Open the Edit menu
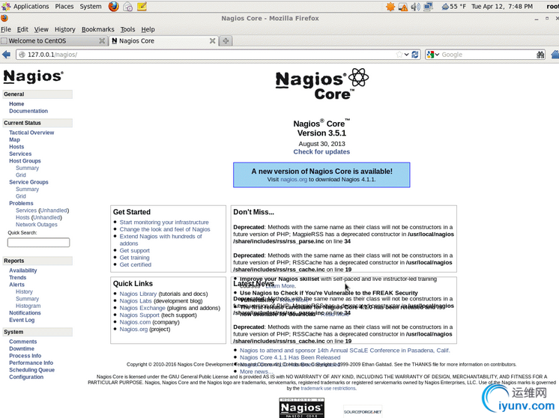The height and width of the screenshot is (418, 559). [22, 29]
